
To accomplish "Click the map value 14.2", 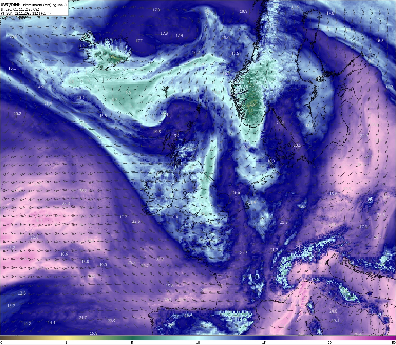I will click(27, 324).
